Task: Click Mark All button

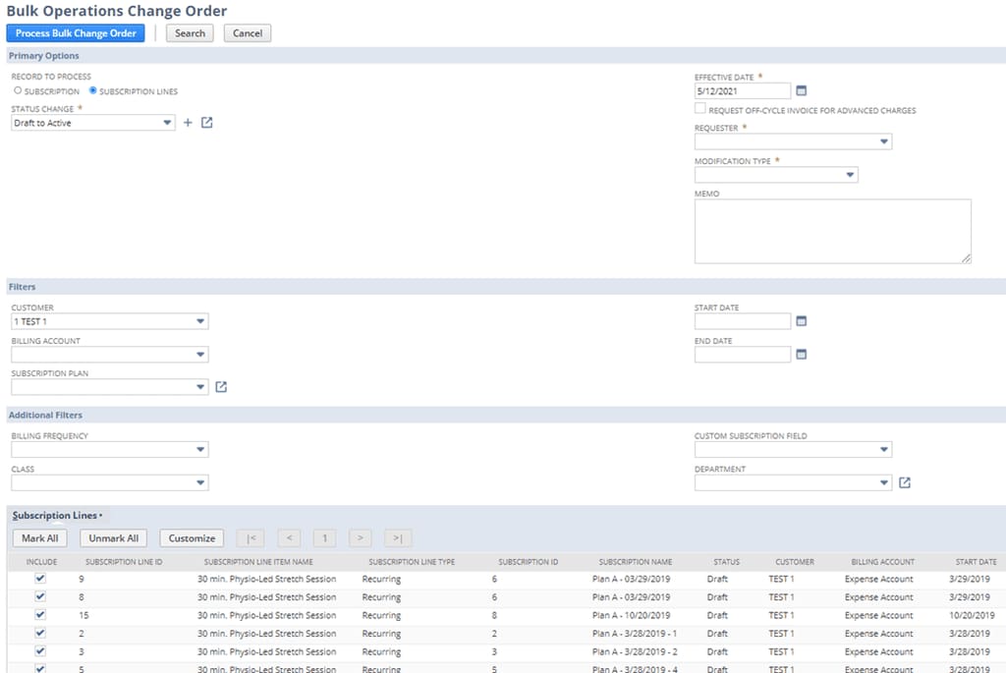Action: pos(39,538)
